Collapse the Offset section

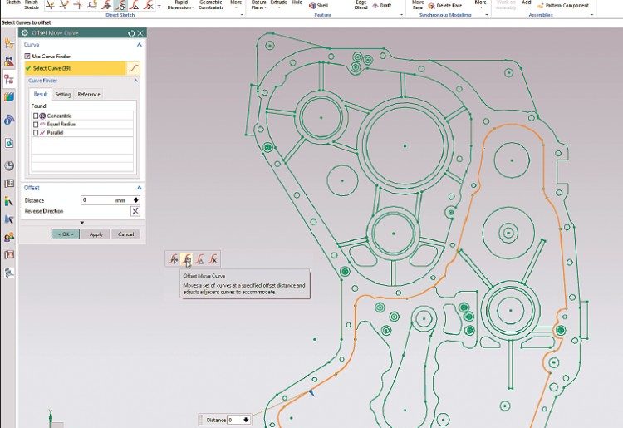(139, 188)
